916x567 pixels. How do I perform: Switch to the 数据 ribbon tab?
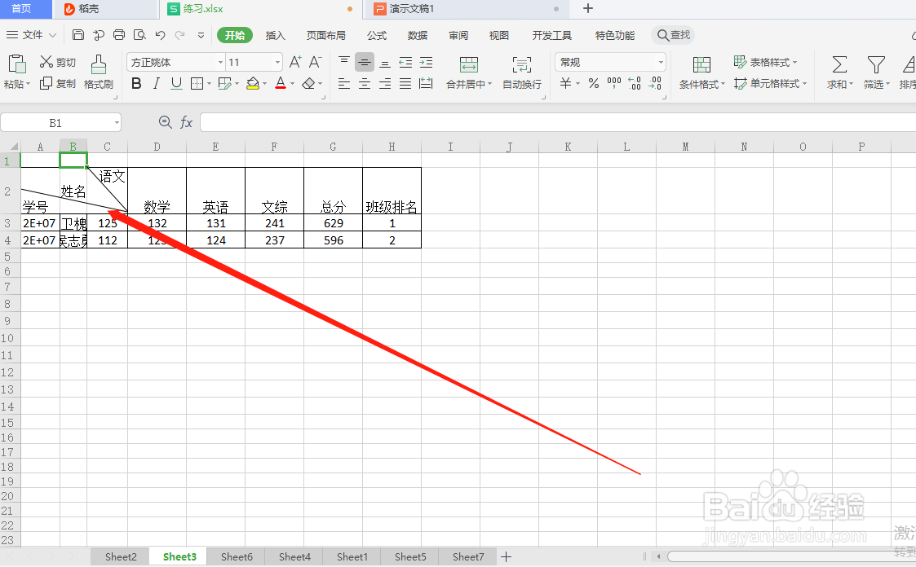pos(418,36)
